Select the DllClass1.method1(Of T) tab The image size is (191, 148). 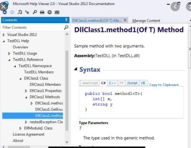coord(97,20)
